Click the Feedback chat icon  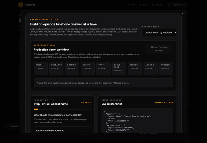(x=6, y=126)
